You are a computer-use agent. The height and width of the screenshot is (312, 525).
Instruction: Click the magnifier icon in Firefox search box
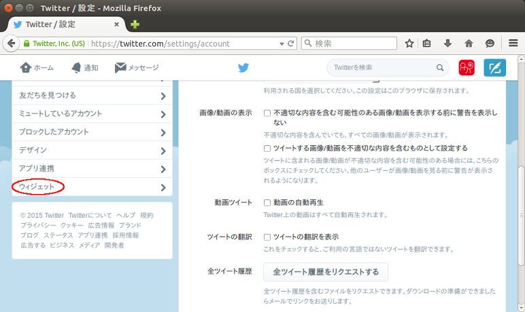coord(308,43)
